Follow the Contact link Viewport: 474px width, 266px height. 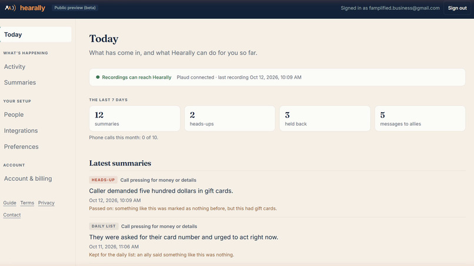[12, 215]
